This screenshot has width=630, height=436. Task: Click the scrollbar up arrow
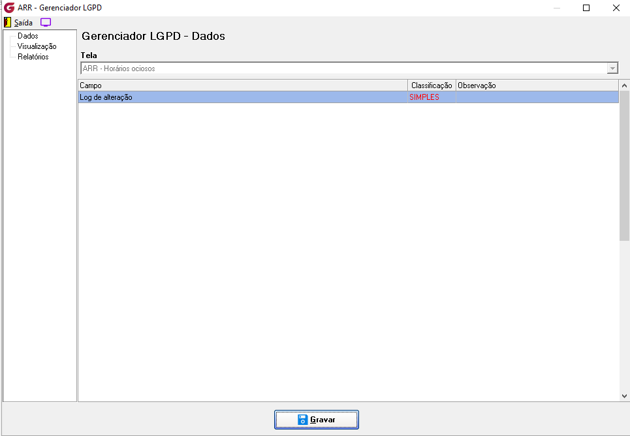(x=624, y=86)
